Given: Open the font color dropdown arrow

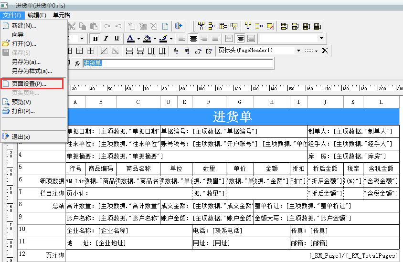Looking at the screenshot, I should [x=138, y=39].
